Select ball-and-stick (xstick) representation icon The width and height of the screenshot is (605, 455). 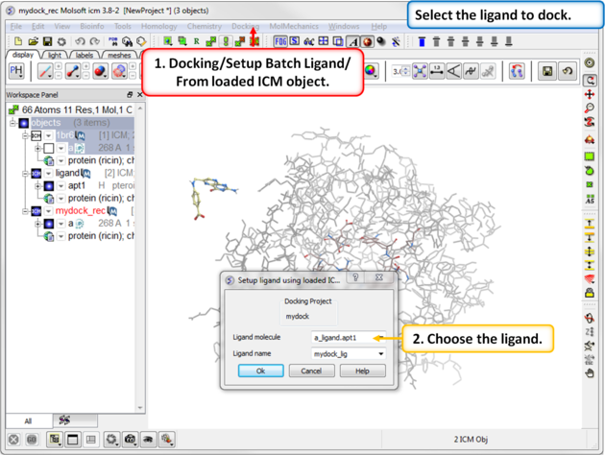73,71
